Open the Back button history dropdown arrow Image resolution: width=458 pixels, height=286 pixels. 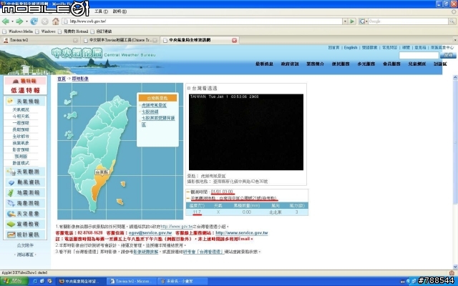(12, 21)
